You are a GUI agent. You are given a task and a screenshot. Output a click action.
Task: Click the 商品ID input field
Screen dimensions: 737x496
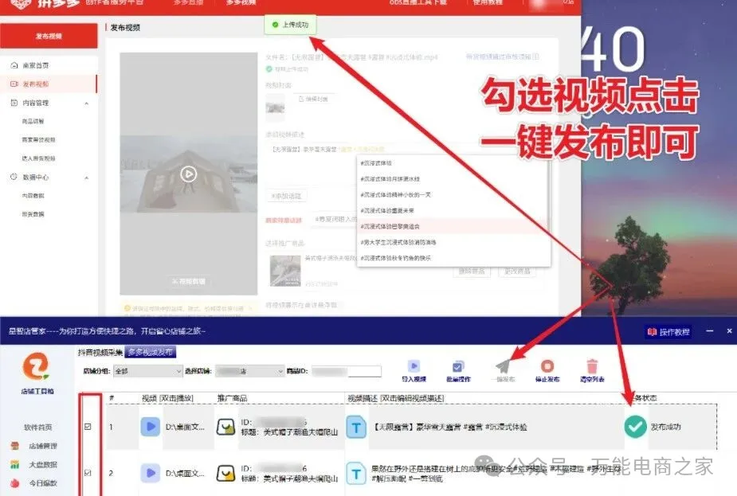[346, 371]
